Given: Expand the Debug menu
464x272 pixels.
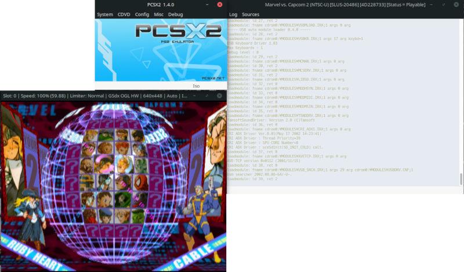Looking at the screenshot, I should coord(175,14).
